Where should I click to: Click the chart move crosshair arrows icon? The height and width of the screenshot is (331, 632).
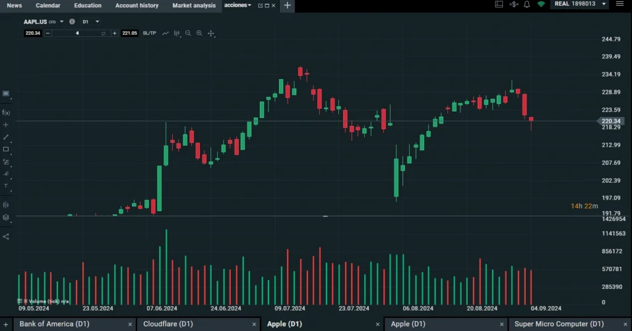[x=211, y=33]
